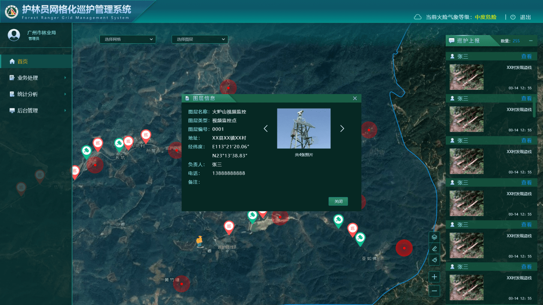Click the 管理员 role label
Viewport: 543px width, 305px height.
(34, 38)
